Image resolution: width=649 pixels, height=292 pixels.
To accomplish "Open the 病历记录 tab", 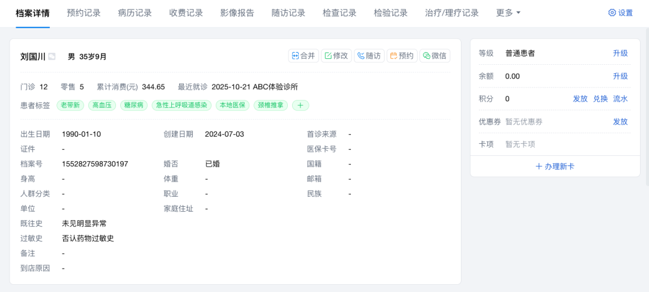I will click(135, 13).
